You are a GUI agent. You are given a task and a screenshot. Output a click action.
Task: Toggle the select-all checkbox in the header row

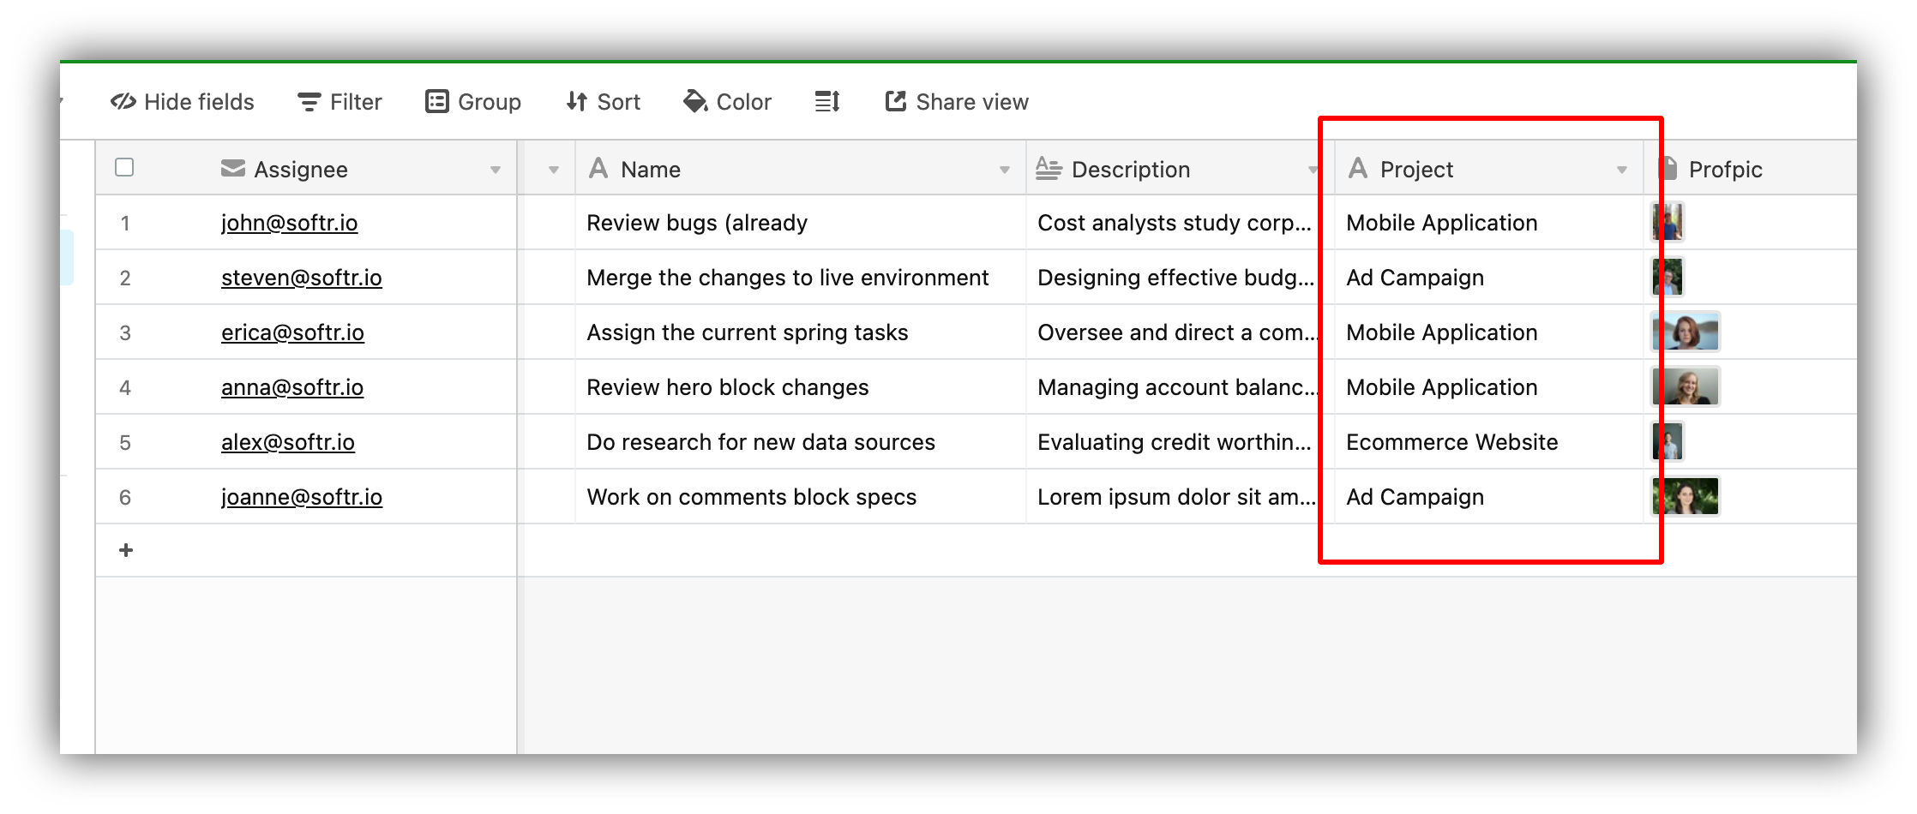[123, 167]
